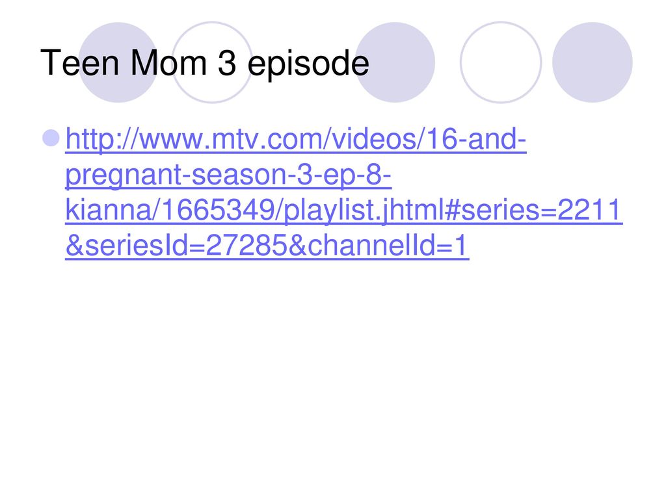Image resolution: width=666 pixels, height=499 pixels.
Task: Click the number '3' in the title
Action: pyautogui.click(x=227, y=63)
